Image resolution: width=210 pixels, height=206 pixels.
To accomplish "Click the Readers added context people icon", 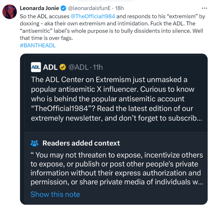I will coord(35,143).
